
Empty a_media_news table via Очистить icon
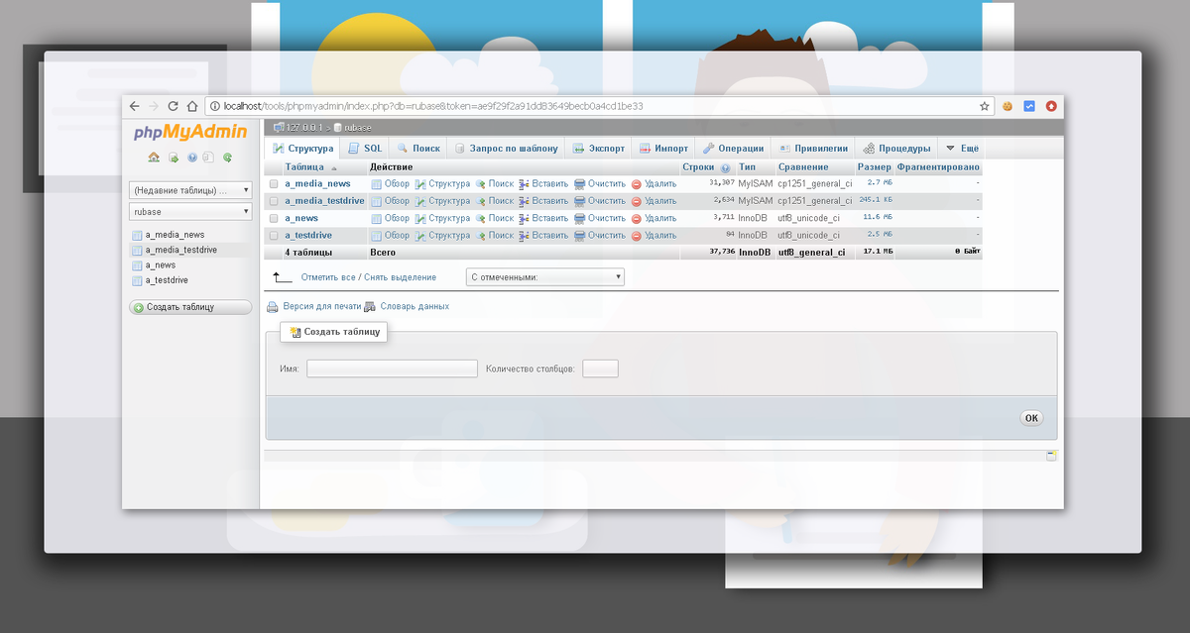tap(579, 183)
